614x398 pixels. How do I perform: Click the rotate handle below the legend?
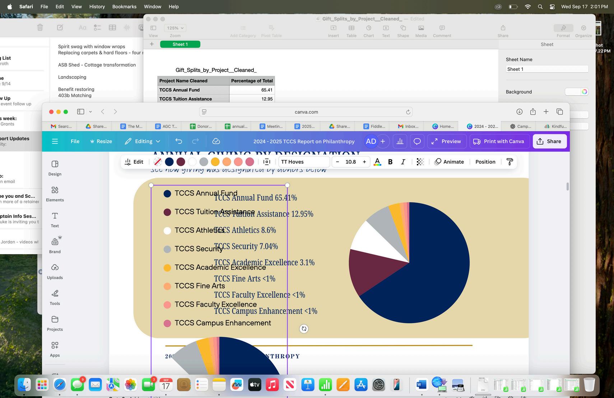click(304, 329)
